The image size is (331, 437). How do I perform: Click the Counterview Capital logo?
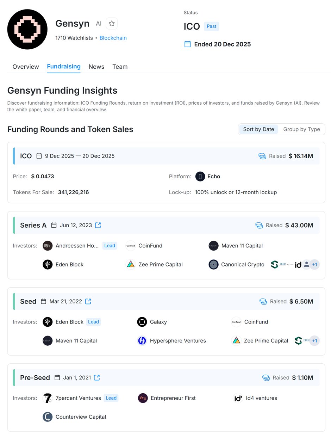(48, 417)
